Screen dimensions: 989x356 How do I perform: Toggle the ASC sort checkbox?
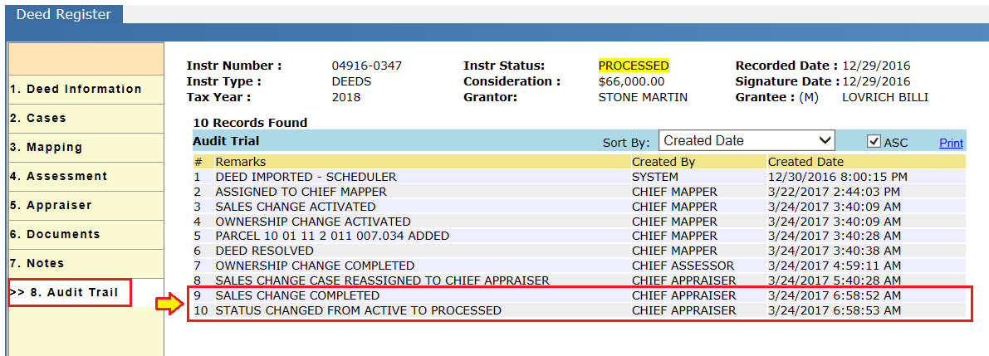(x=874, y=141)
